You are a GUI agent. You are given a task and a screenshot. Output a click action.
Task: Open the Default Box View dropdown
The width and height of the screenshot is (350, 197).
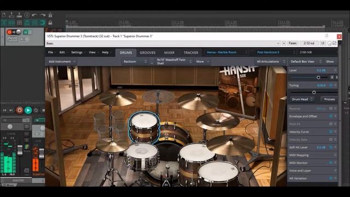pyautogui.click(x=305, y=62)
